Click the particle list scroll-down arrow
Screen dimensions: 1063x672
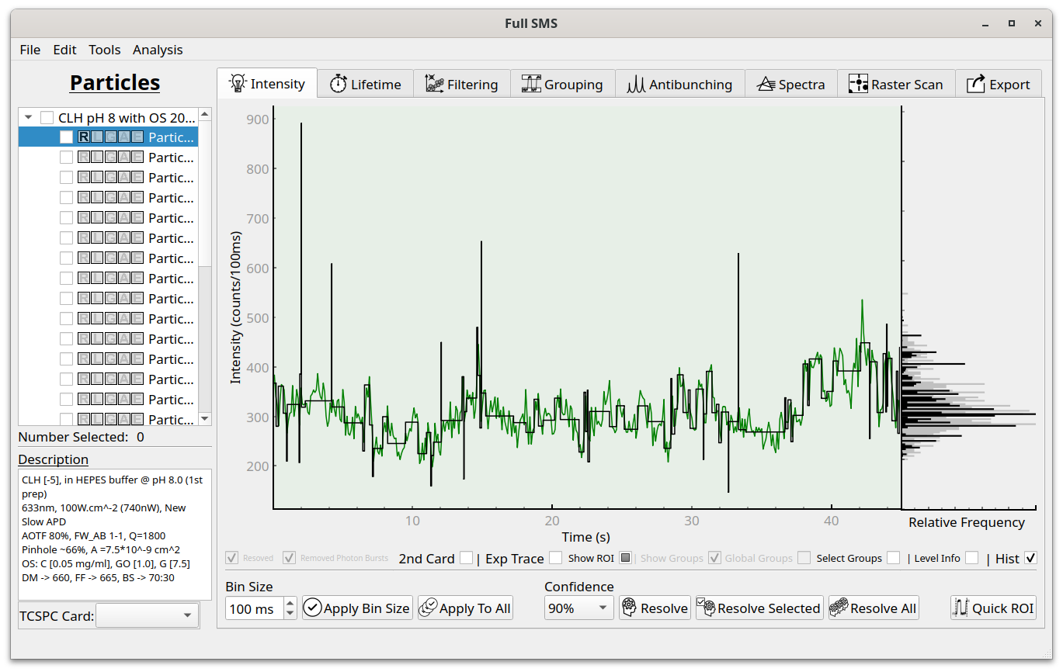coord(205,419)
